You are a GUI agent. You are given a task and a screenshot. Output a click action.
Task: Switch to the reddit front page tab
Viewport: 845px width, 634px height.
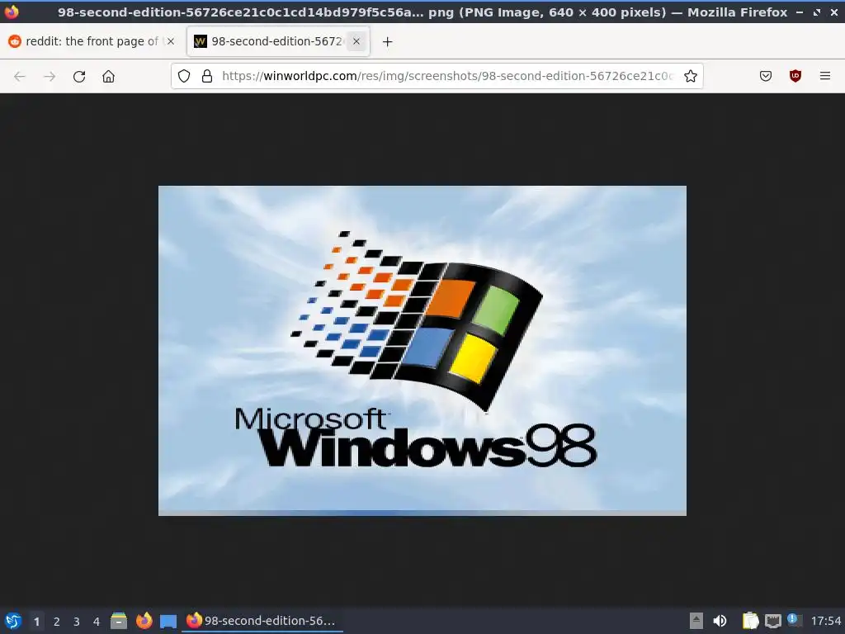pos(92,41)
